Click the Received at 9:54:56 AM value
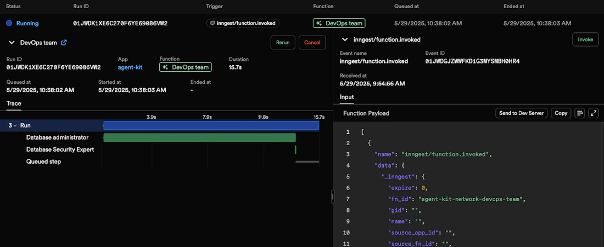This screenshot has height=247, width=604. tap(372, 83)
